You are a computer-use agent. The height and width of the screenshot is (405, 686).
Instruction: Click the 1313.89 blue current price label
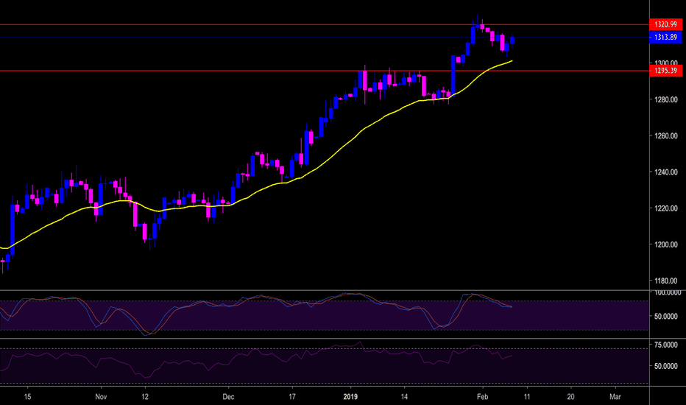(665, 38)
